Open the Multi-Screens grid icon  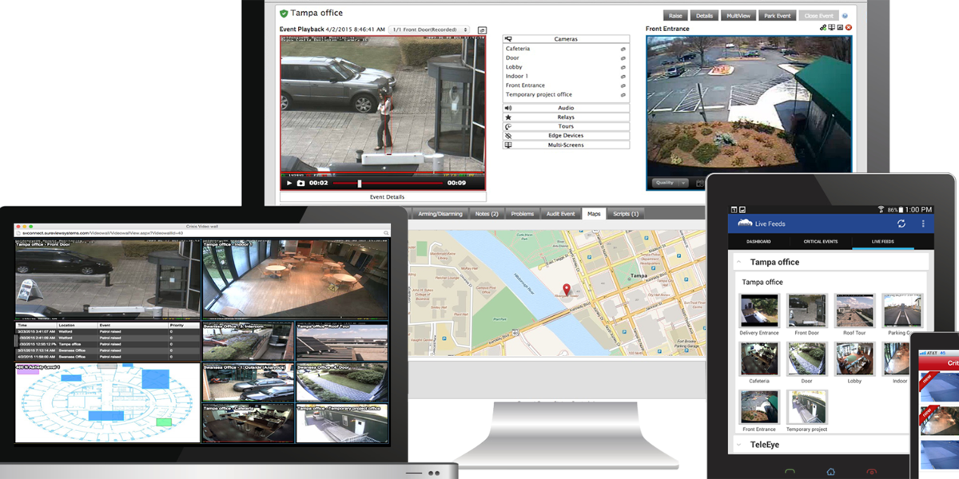[508, 144]
